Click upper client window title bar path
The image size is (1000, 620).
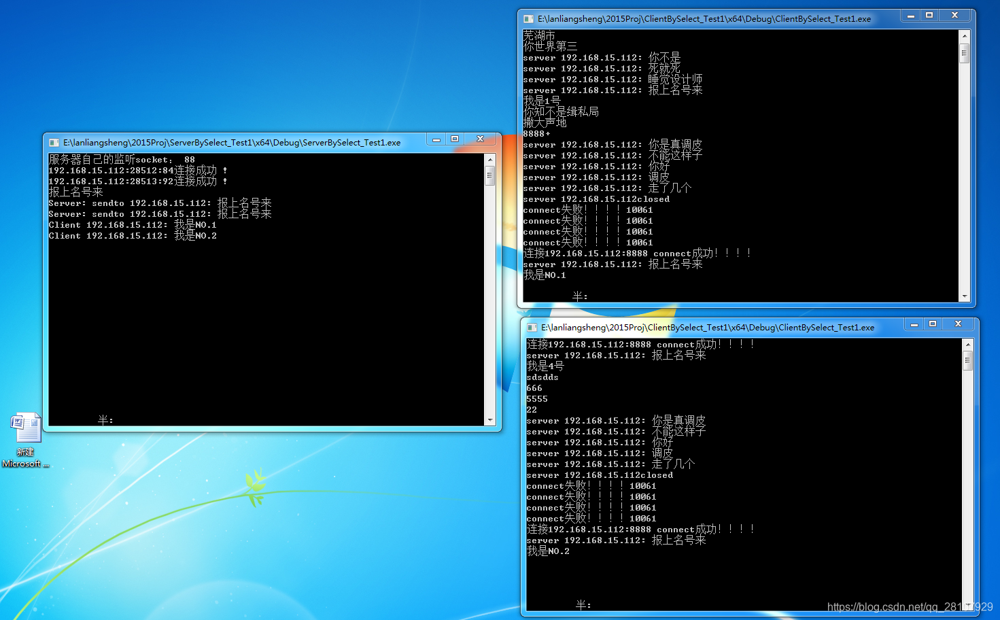(x=704, y=19)
